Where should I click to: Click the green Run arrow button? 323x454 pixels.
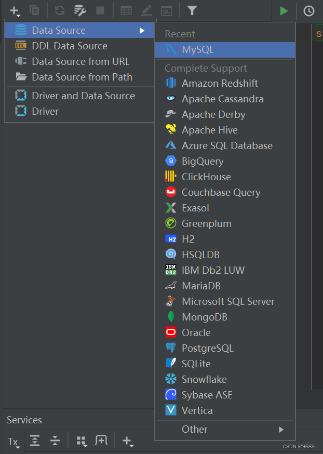pyautogui.click(x=284, y=11)
